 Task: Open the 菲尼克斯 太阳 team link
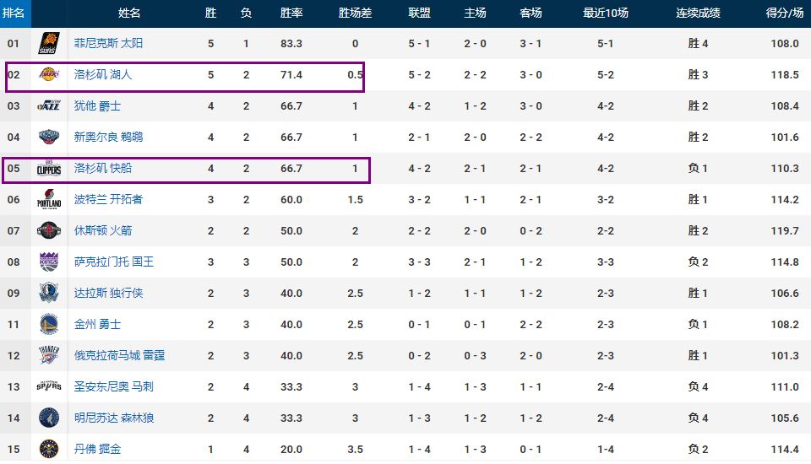108,43
